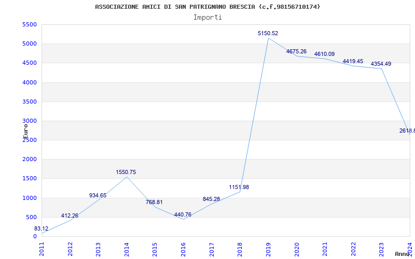
Task: Click the 1550.75 data point label
Action: pos(126,172)
